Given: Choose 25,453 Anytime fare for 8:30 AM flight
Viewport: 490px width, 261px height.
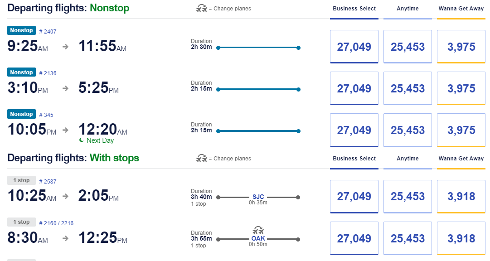Looking at the screenshot, I should [408, 238].
